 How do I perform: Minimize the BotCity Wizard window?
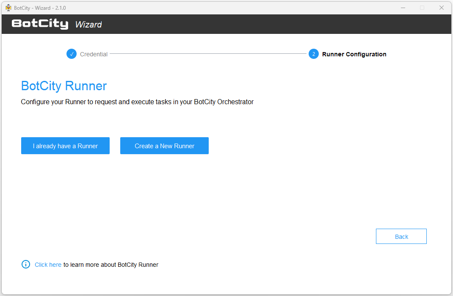(403, 8)
